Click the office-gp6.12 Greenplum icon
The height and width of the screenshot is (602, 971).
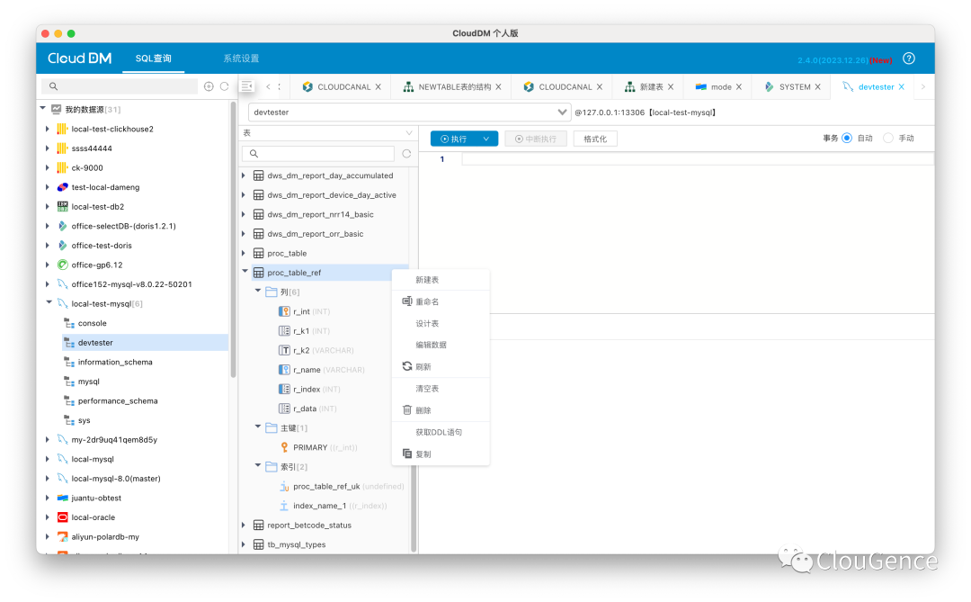click(x=62, y=265)
